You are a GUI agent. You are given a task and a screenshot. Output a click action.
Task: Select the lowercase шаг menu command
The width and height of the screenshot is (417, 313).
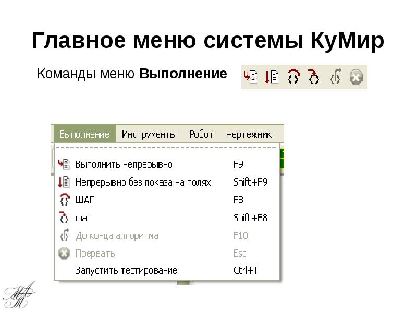pos(167,218)
